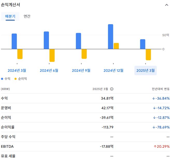Screen dimensions: 172x161
Task: Click the info icon next to 2025년 3월
Action: tap(112, 89)
